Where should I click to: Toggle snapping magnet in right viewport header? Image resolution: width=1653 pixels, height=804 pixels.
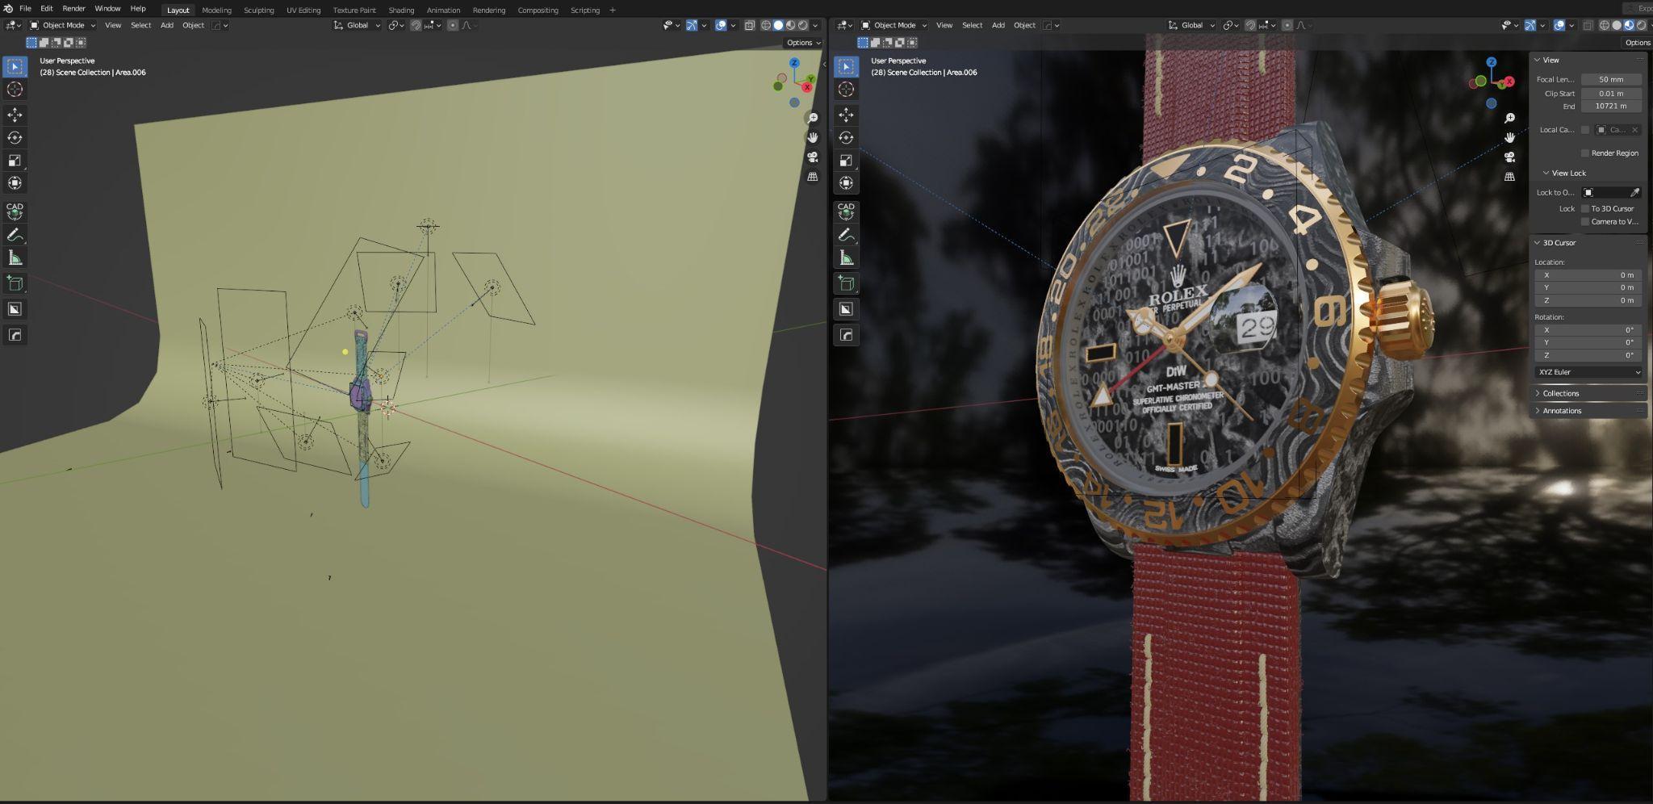click(1250, 25)
